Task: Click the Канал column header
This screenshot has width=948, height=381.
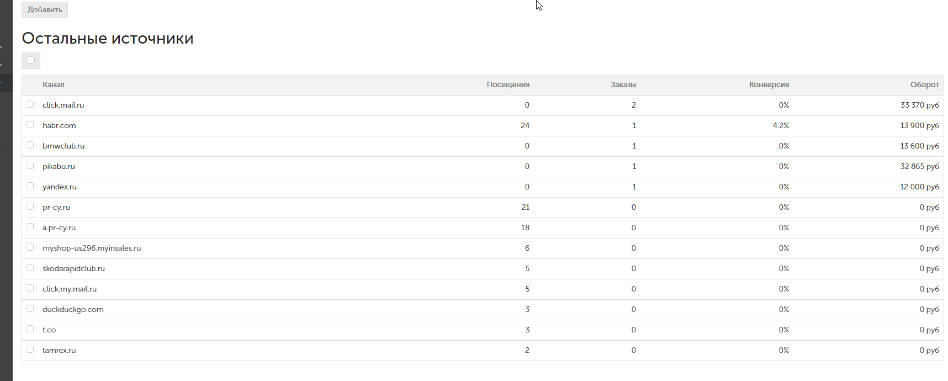Action: click(x=54, y=85)
